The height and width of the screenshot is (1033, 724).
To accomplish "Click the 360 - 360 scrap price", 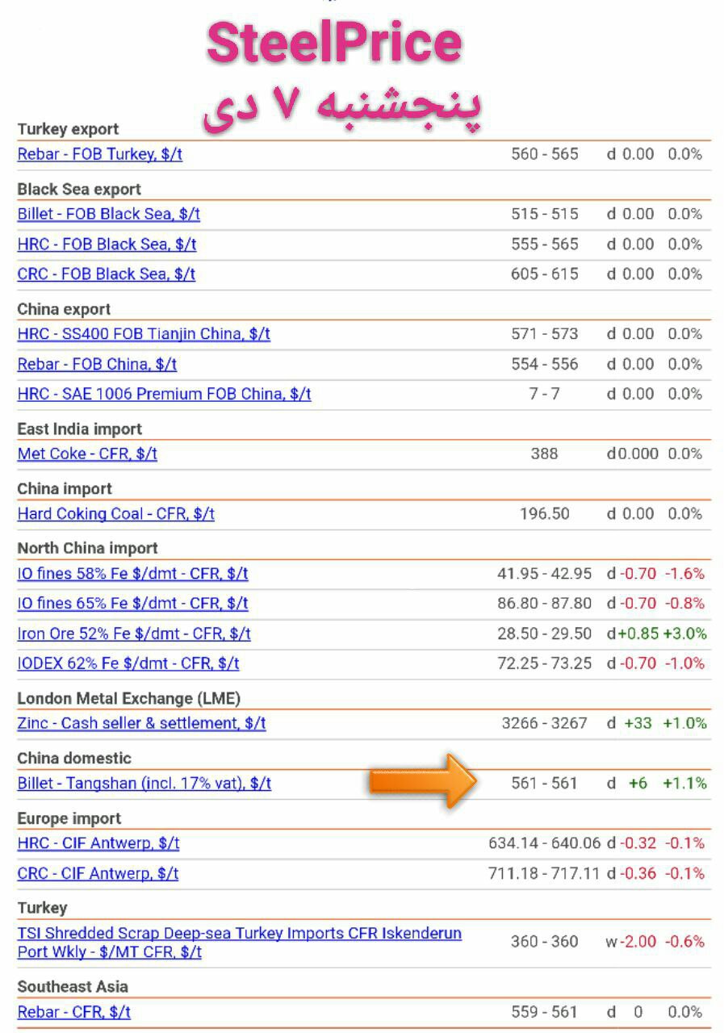I will click(545, 942).
